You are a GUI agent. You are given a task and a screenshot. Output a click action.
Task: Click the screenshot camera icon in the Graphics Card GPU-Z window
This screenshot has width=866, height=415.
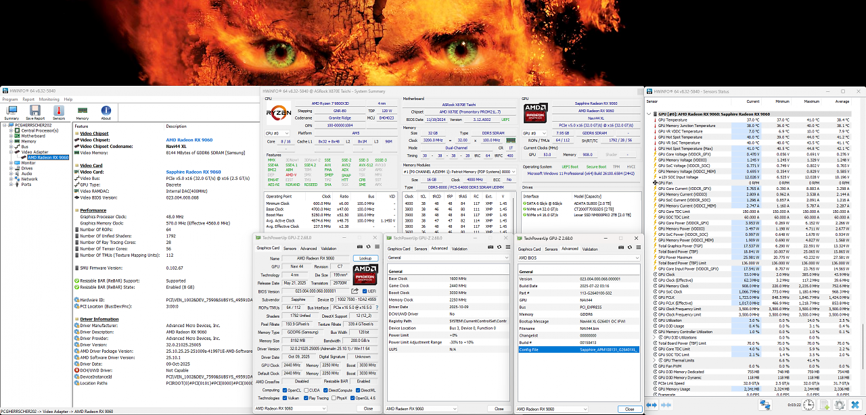[359, 248]
